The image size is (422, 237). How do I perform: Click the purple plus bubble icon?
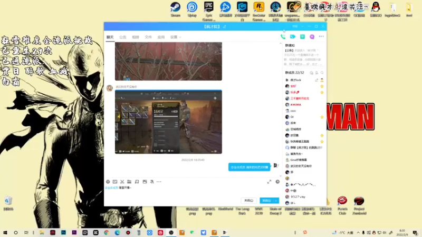[x=312, y=36]
